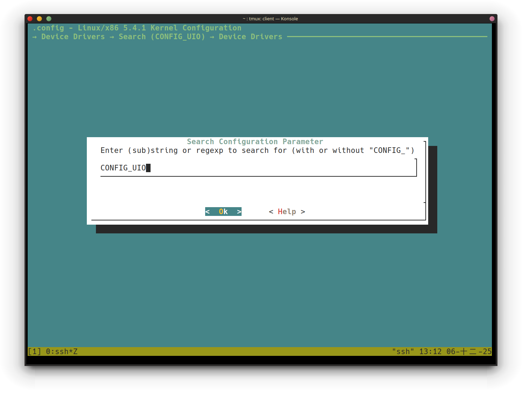The image size is (522, 394).
Task: Maximize Konsole using the green button
Action: [49, 19]
